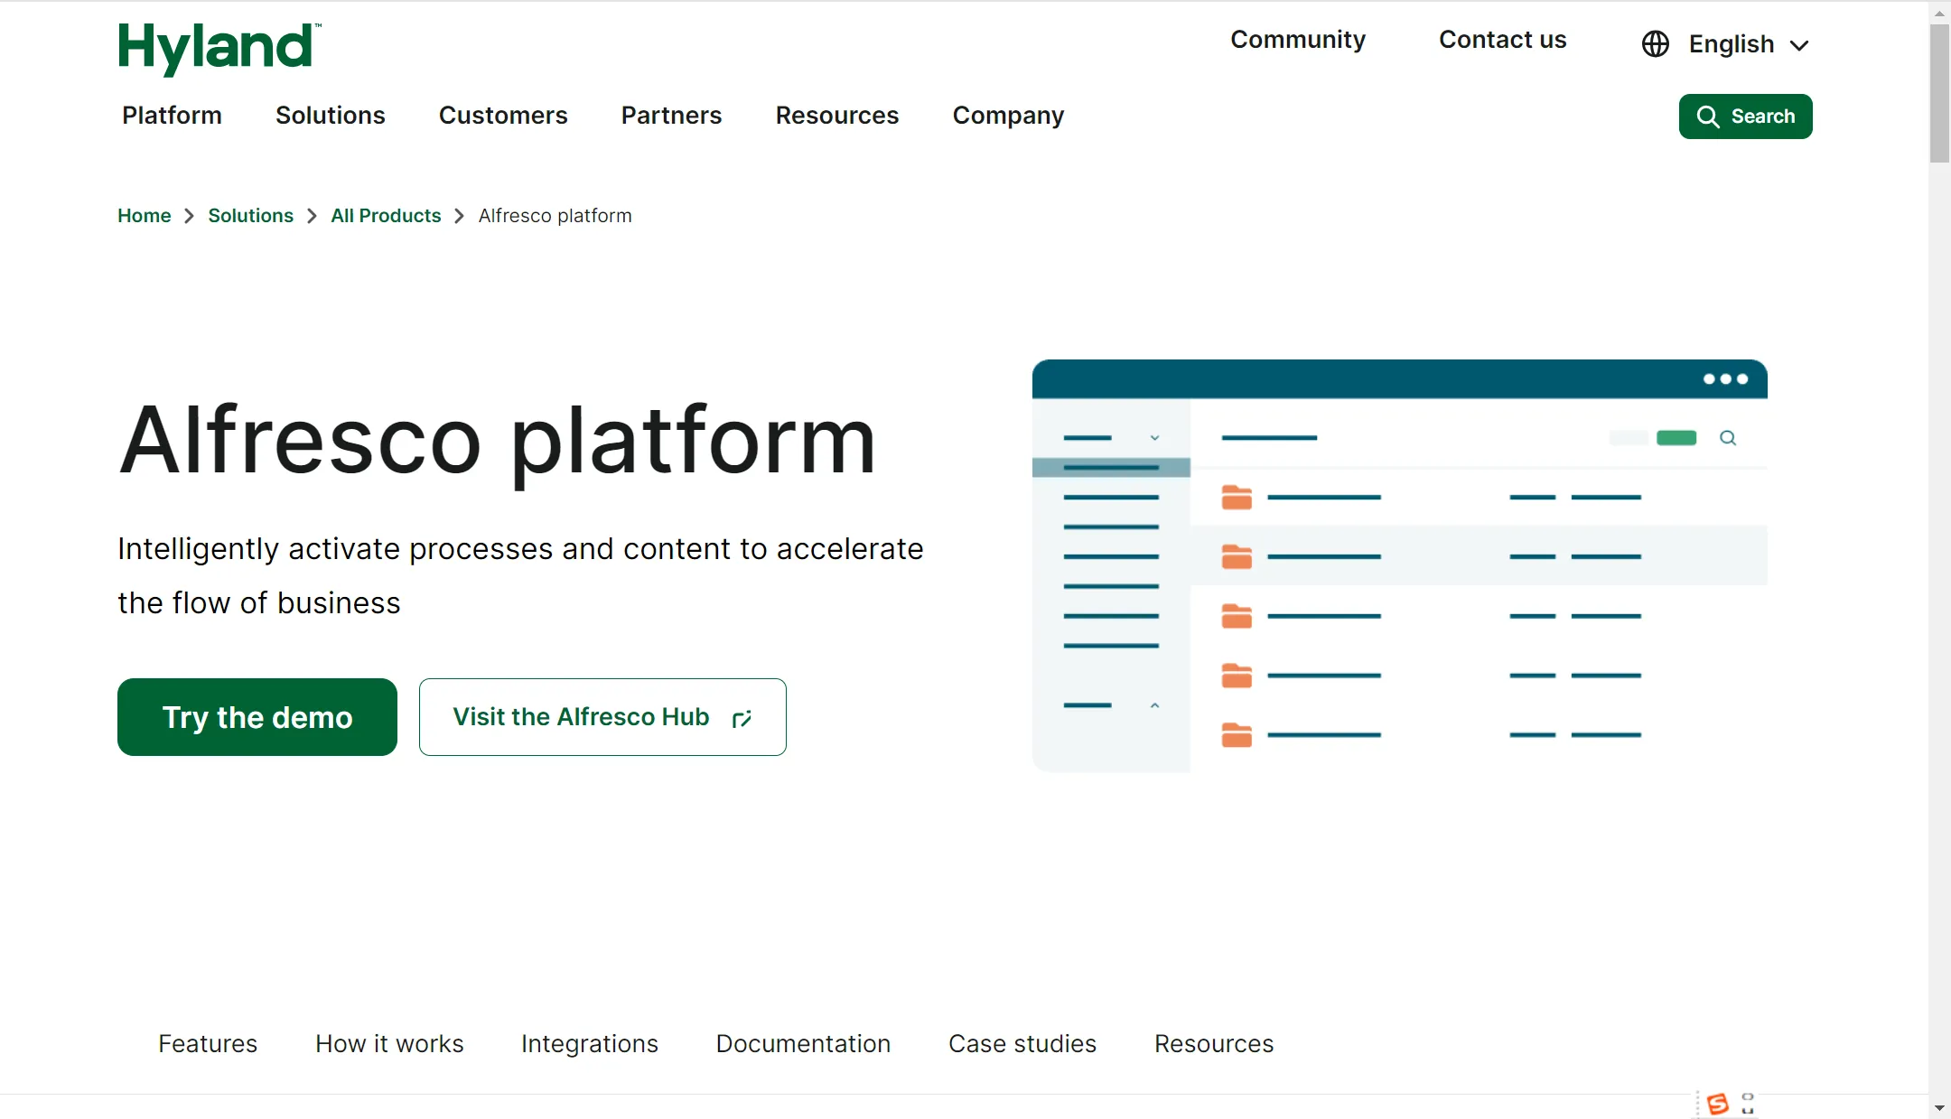This screenshot has height=1119, width=1951.
Task: Go to Home breadcrumb
Action: (144, 216)
